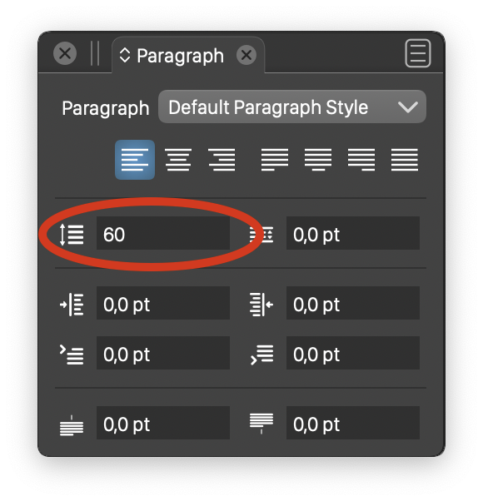Choose justify with last line right

coord(361,160)
